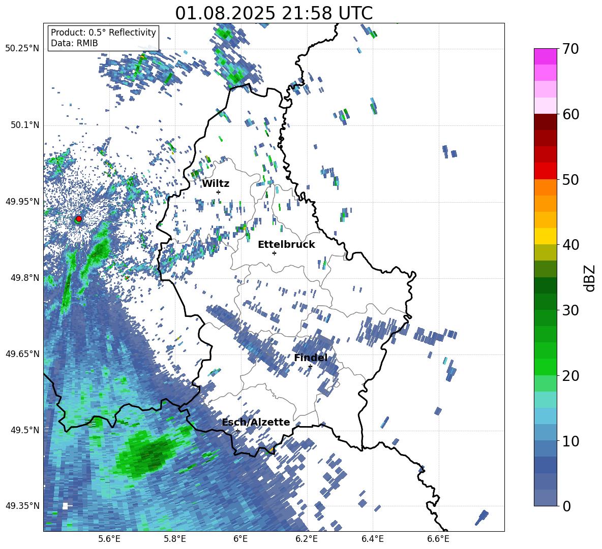Click the 5.8°E longitude label
Image resolution: width=602 pixels, height=549 pixels.
coord(175,539)
